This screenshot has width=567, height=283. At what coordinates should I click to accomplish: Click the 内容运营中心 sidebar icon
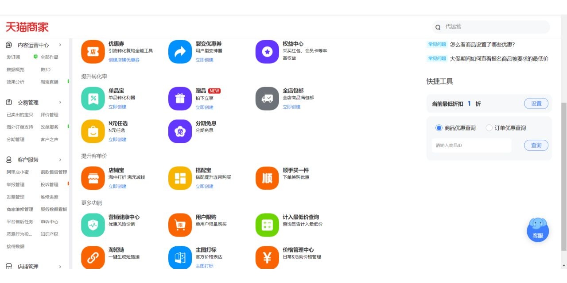tap(9, 45)
